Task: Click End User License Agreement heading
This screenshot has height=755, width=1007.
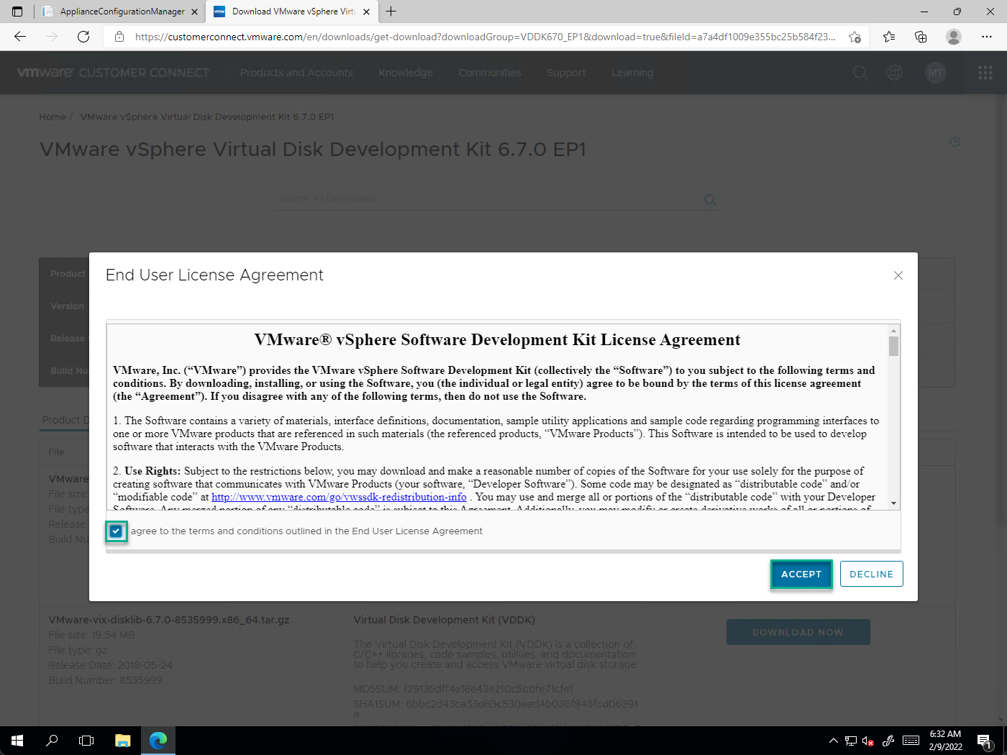Action: (x=214, y=275)
